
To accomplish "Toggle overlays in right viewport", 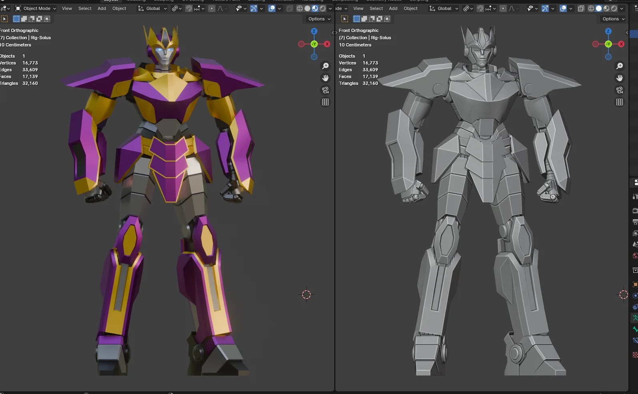I will tap(563, 8).
